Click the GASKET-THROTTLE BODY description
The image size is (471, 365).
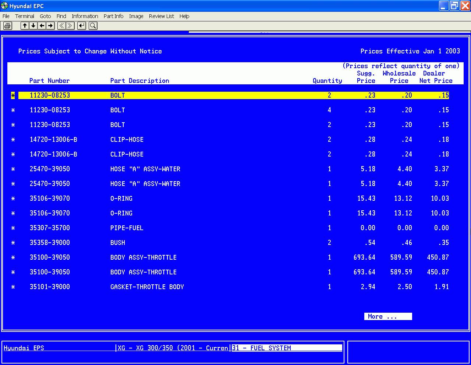(147, 287)
